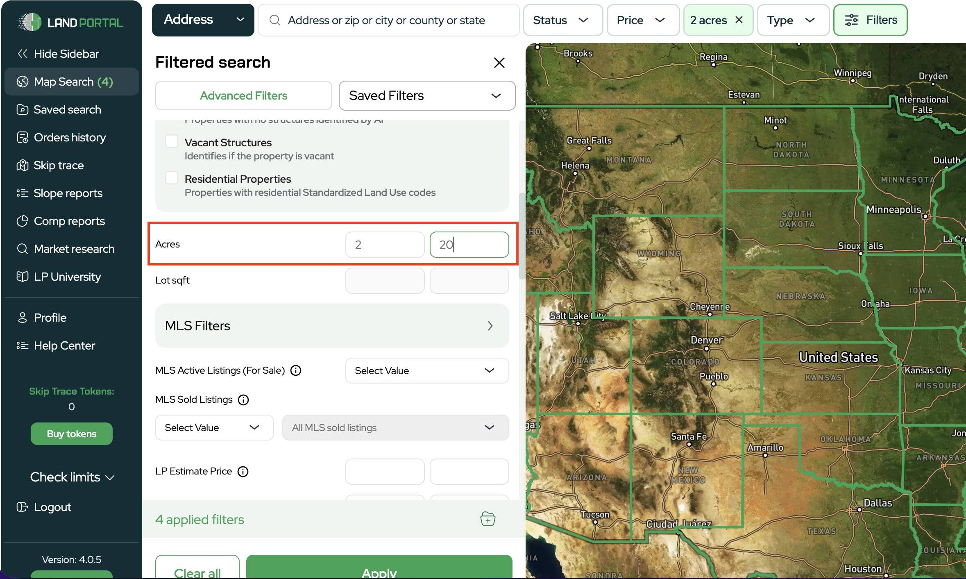Expand the MLS Filters section
Image resolution: width=966 pixels, height=579 pixels.
point(332,326)
